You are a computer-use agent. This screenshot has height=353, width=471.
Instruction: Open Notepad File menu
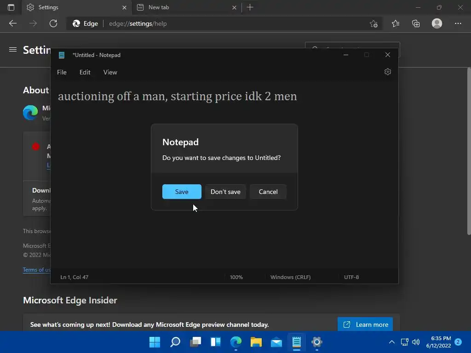[x=62, y=72]
